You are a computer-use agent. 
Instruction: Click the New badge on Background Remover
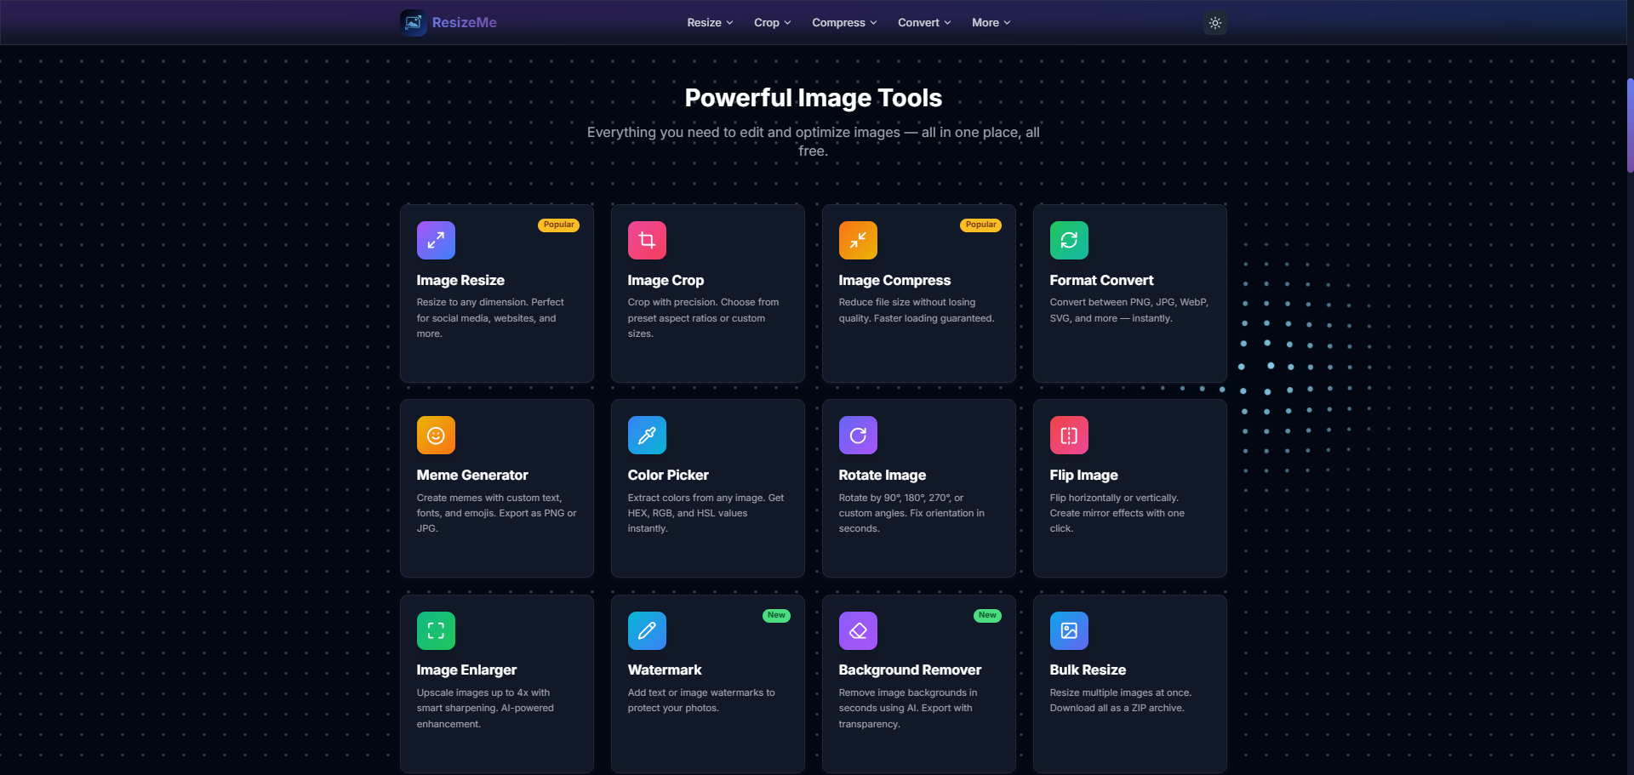(x=987, y=616)
